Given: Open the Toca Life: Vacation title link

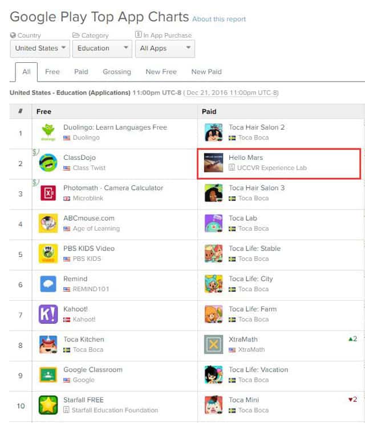Looking at the screenshot, I should [258, 369].
